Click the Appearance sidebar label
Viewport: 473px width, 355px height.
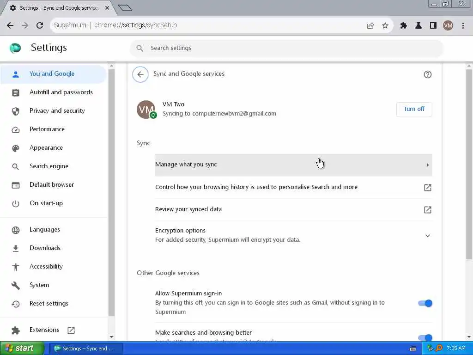click(46, 147)
